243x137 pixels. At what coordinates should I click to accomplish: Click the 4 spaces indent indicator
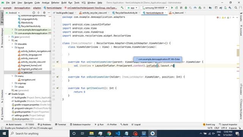[x=233, y=128]
